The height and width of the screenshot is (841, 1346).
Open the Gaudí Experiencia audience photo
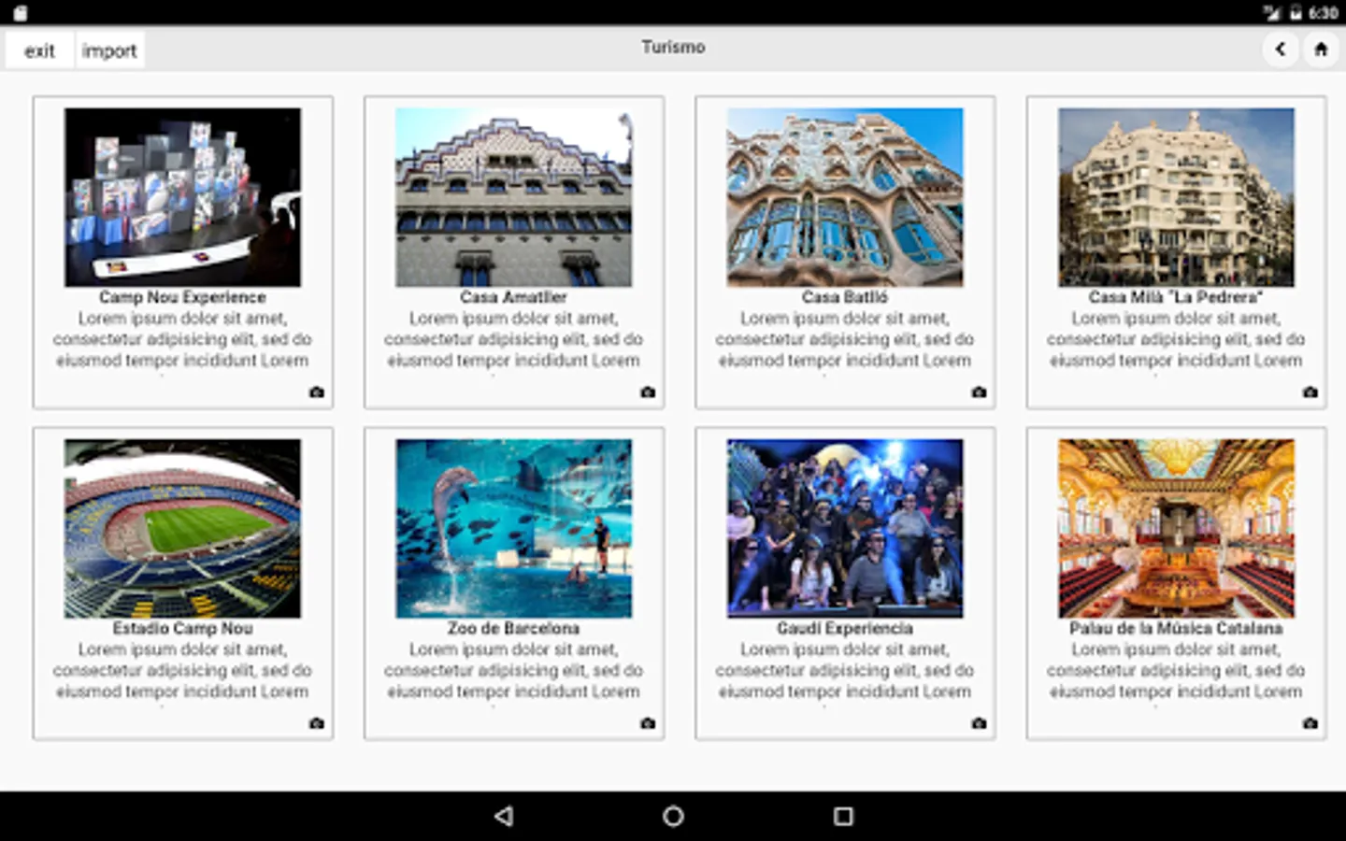pyautogui.click(x=845, y=529)
